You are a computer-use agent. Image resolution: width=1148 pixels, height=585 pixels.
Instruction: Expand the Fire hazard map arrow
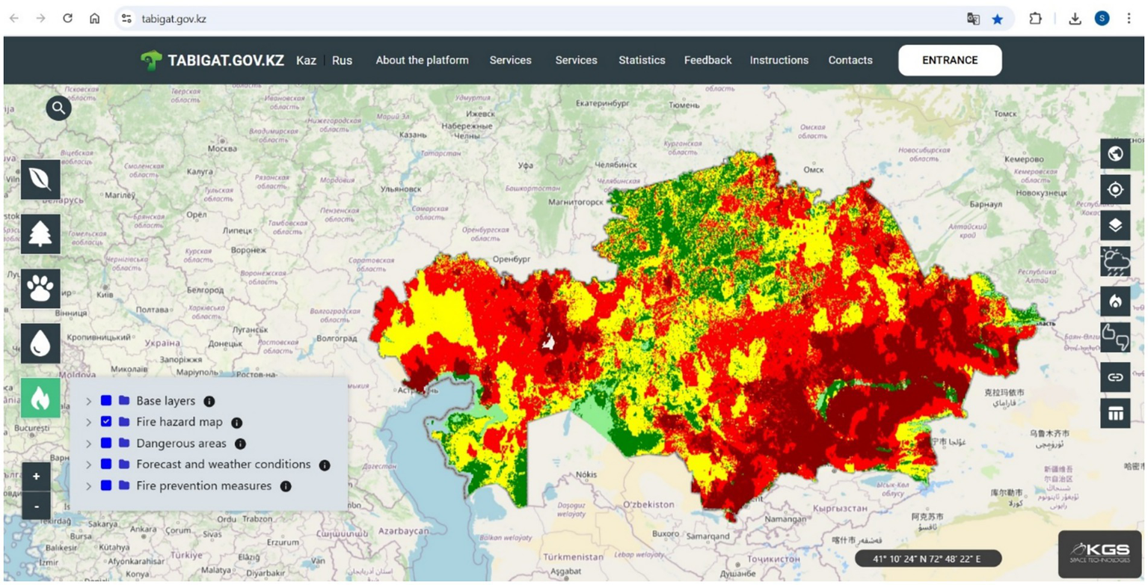pyautogui.click(x=89, y=422)
